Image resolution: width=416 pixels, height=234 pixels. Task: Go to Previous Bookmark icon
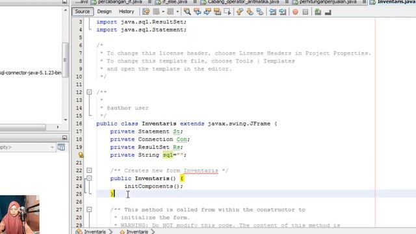[240, 12]
